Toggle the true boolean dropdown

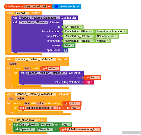pos(67,125)
